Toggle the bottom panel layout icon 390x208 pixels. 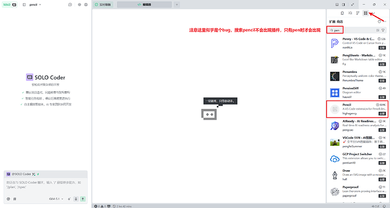coord(337,5)
